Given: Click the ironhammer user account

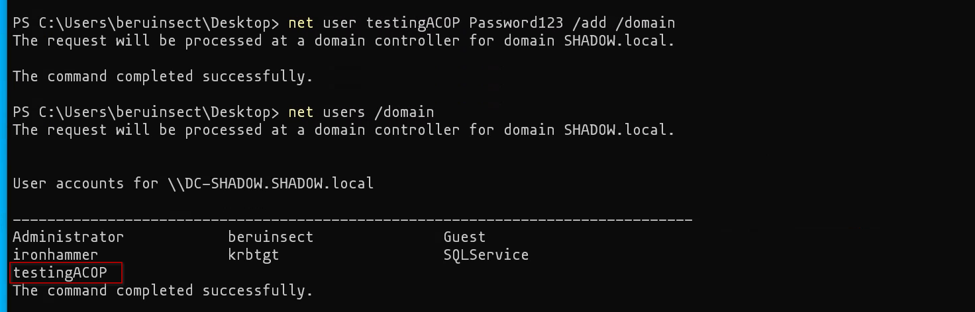Looking at the screenshot, I should point(56,254).
